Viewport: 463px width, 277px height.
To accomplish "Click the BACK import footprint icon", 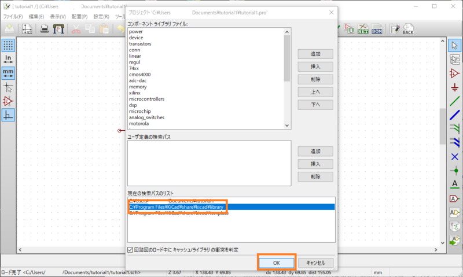I will (408, 29).
